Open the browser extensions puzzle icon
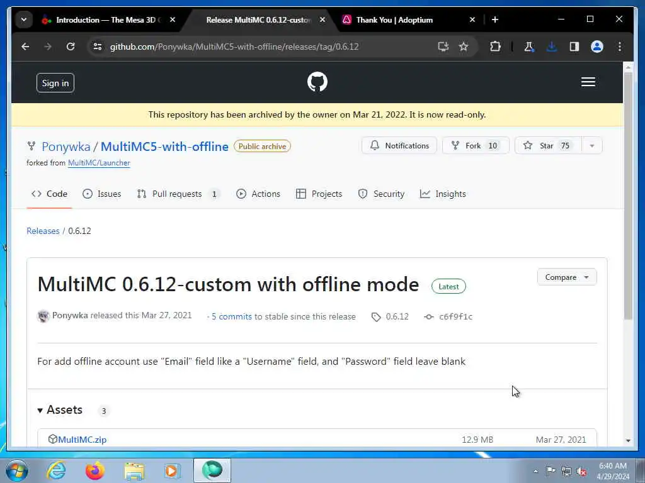The width and height of the screenshot is (645, 483). 495,47
